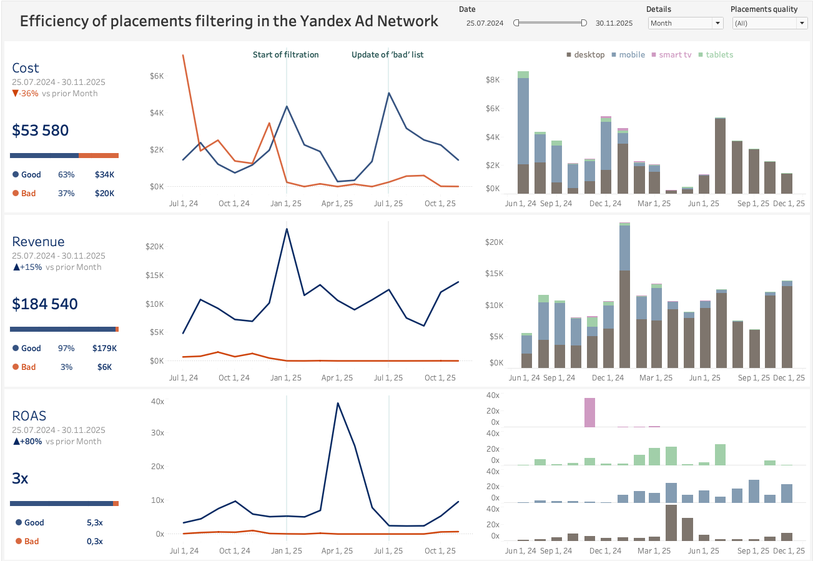Screen dimensions: 813x561
Task: Select the tablets legend marker
Action: click(x=701, y=55)
